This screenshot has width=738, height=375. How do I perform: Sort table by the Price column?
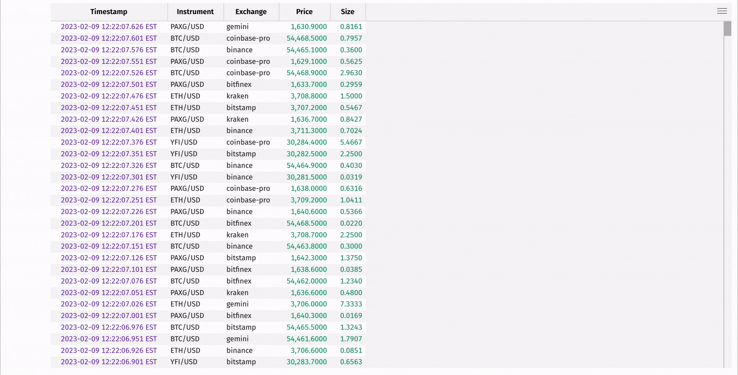click(304, 12)
